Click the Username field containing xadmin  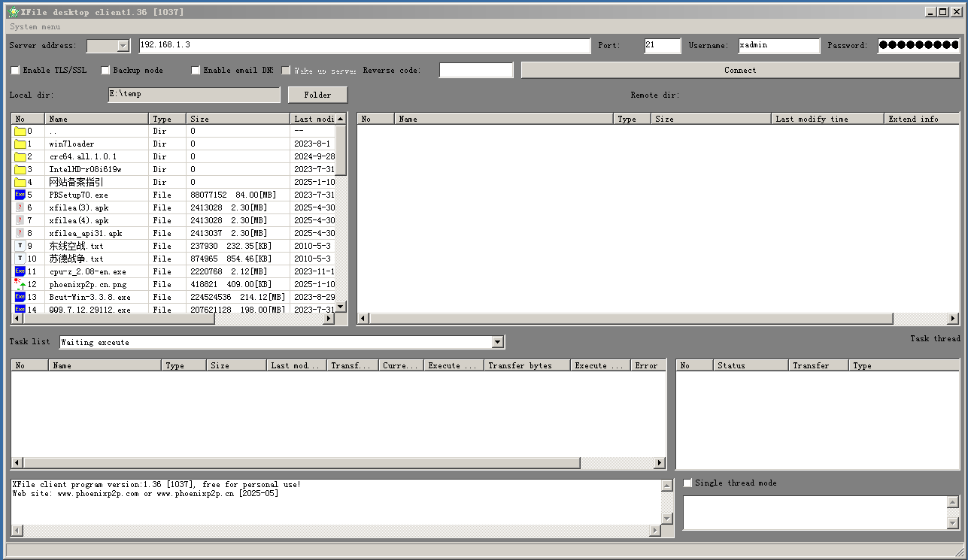click(x=778, y=46)
